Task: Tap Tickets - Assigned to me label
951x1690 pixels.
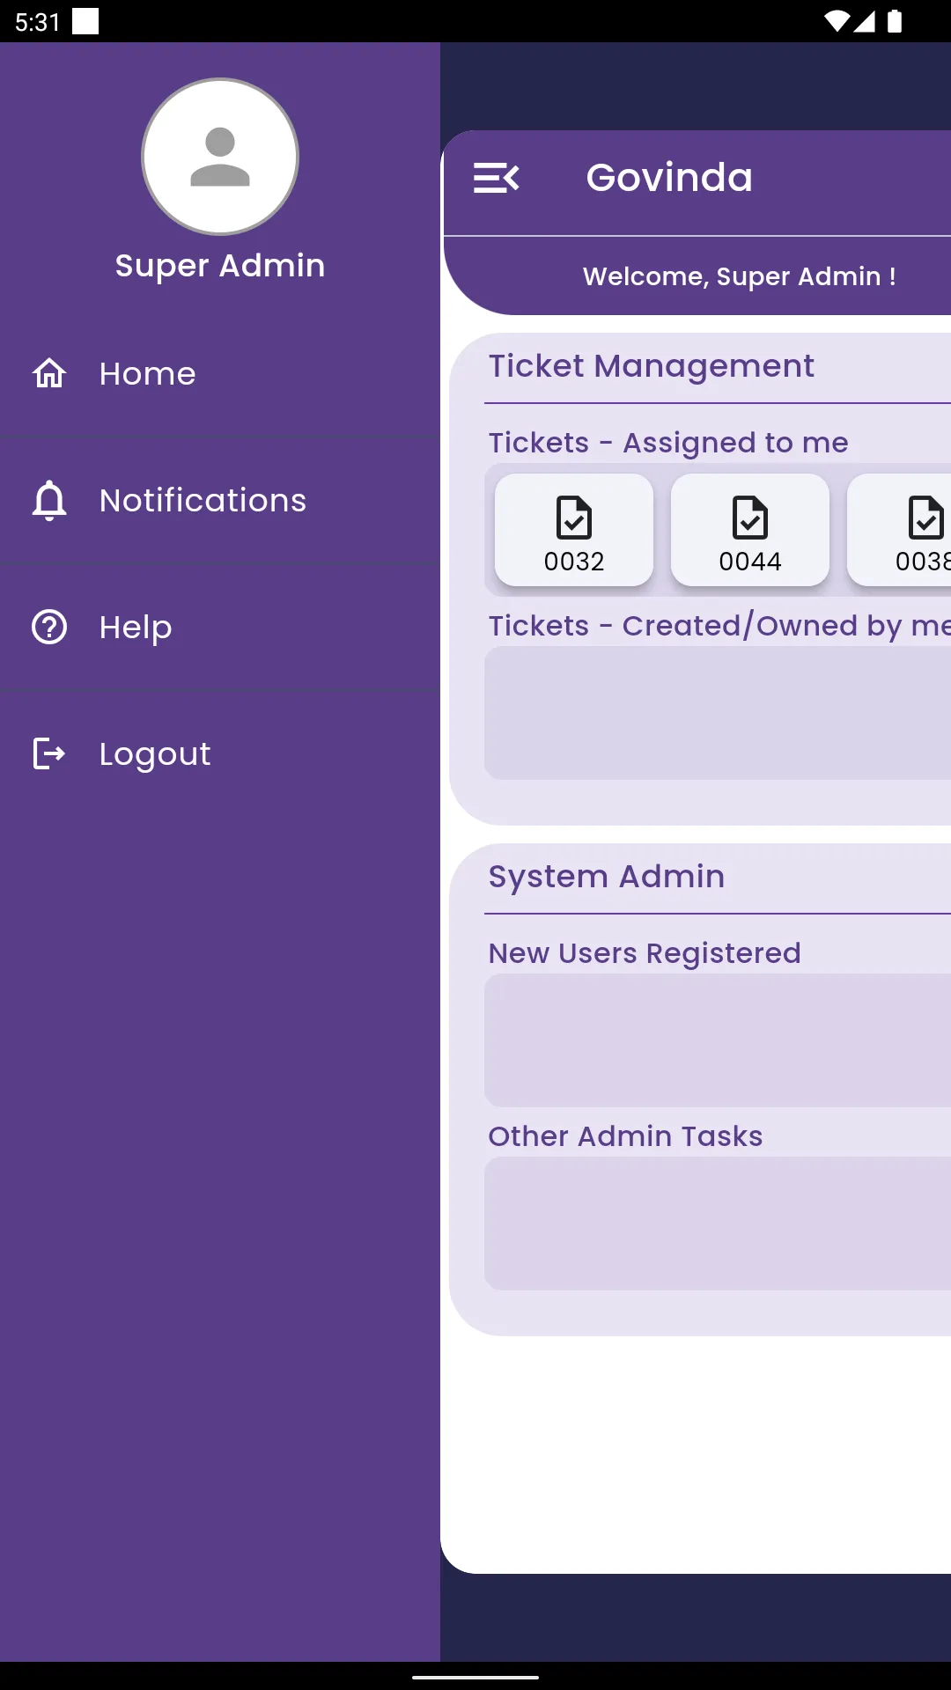Action: pos(668,443)
